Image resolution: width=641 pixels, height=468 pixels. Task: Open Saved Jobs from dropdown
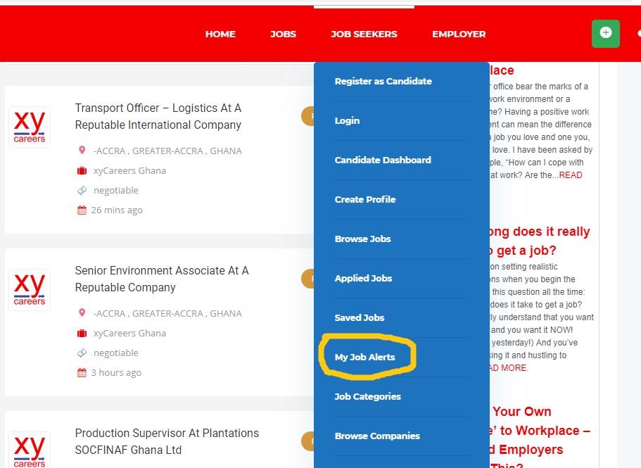click(x=360, y=317)
